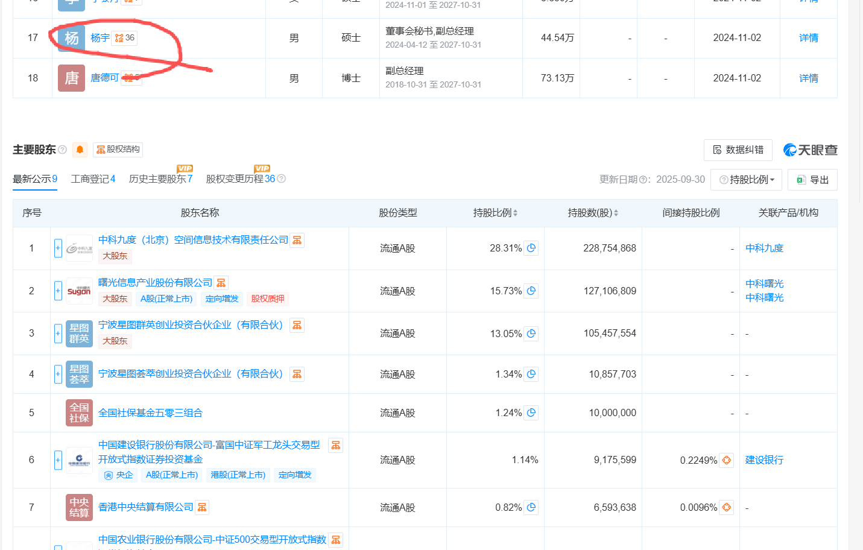The width and height of the screenshot is (863, 550).
Task: Open pie chart icon next to 28.31%
Action: 531,248
